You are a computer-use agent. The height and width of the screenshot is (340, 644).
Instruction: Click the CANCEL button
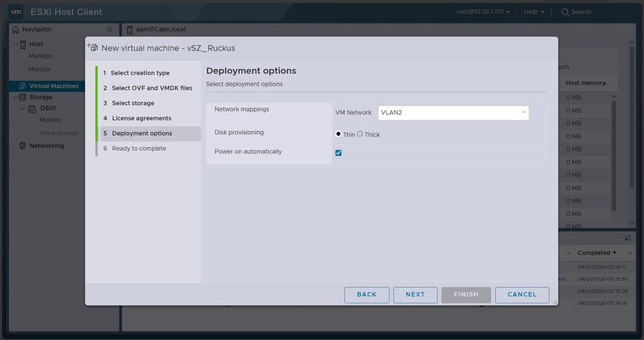(522, 295)
